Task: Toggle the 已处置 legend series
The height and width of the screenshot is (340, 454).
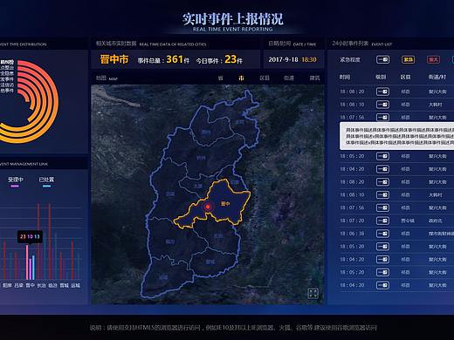Action: pyautogui.click(x=46, y=181)
